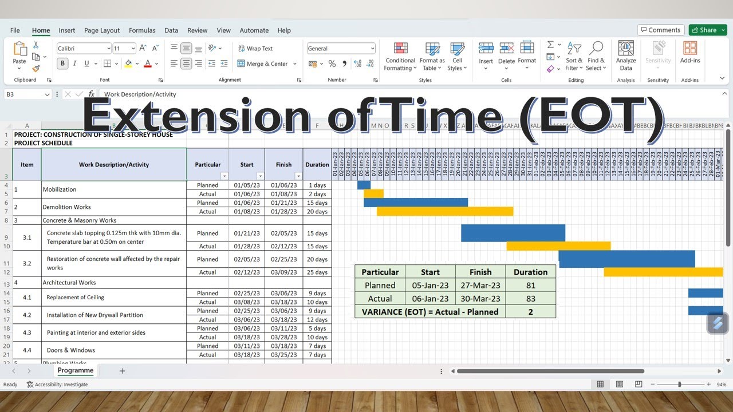Click the Comments button
This screenshot has height=412, width=733.
[x=660, y=30]
